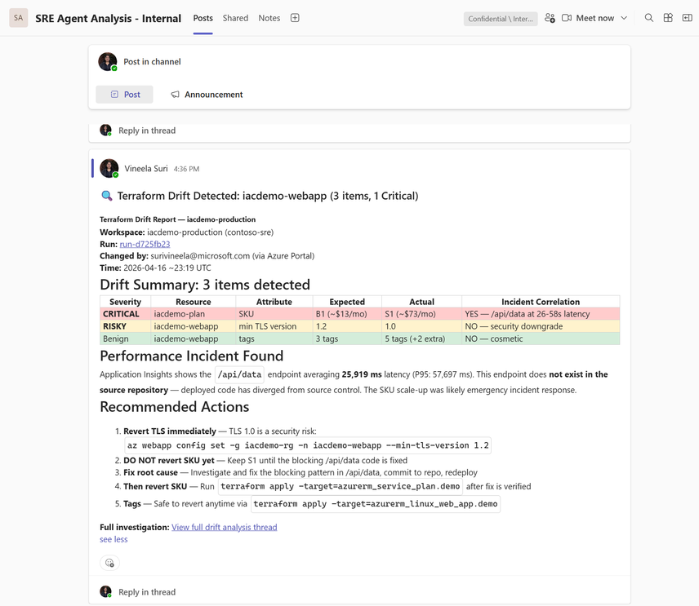The image size is (699, 606).
Task: Add a reaction with the emoji icon
Action: (x=109, y=563)
